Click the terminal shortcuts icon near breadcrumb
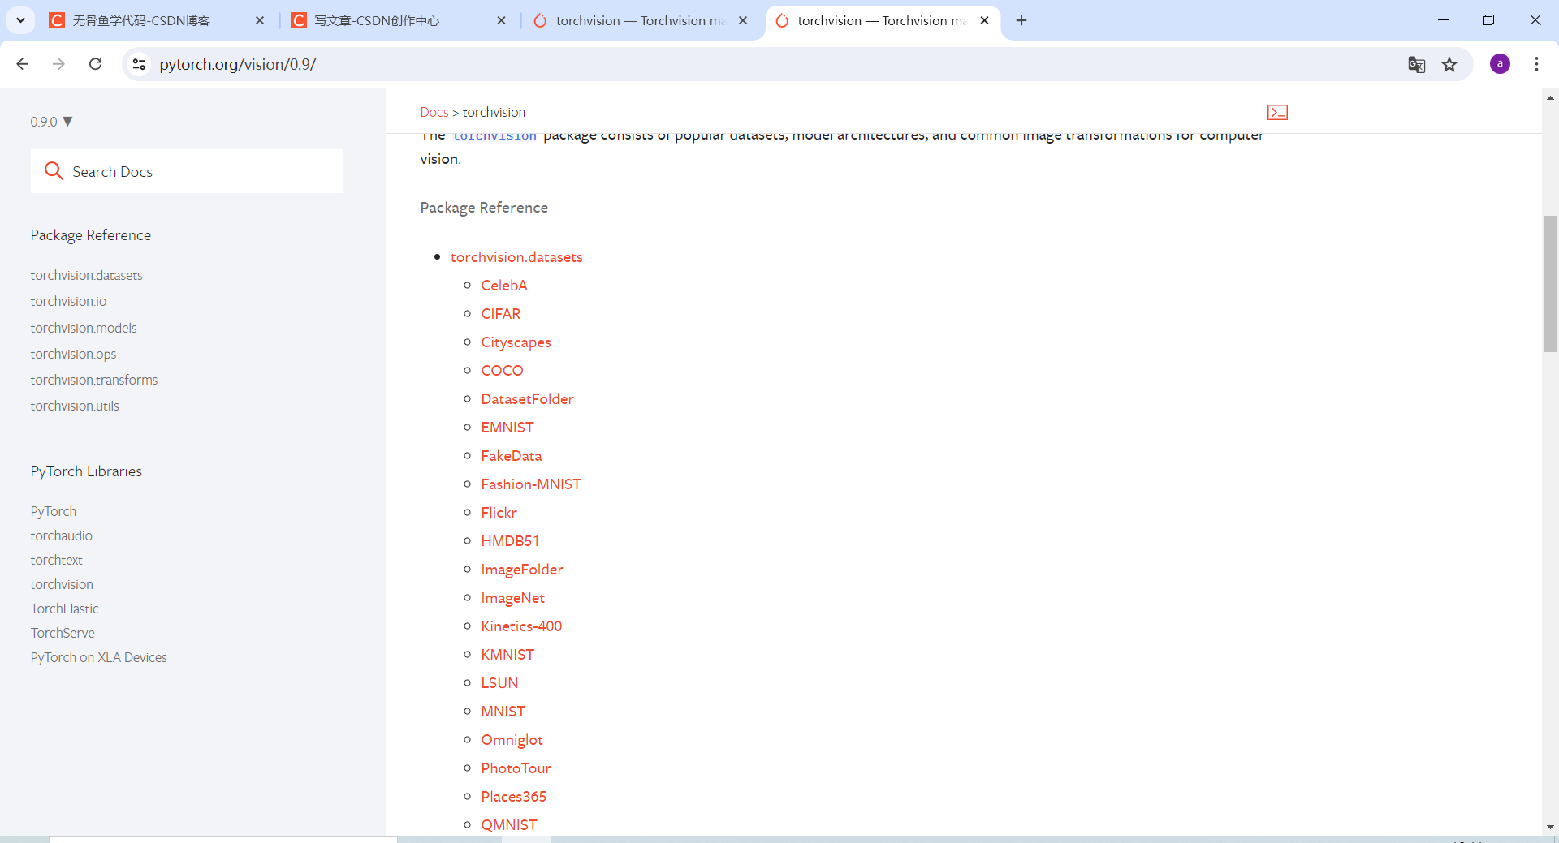 (1277, 112)
